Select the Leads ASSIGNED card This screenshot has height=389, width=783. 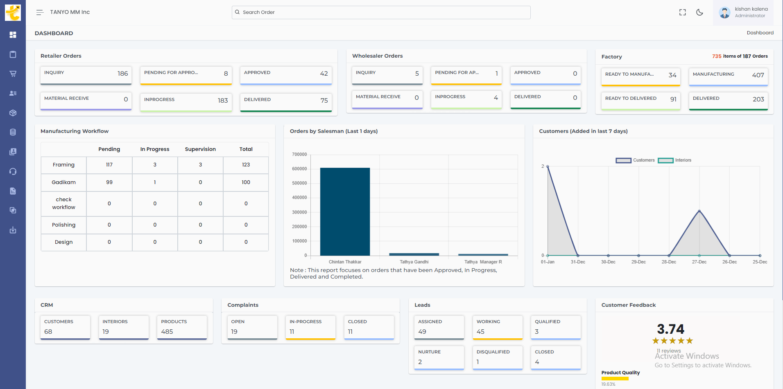click(439, 327)
